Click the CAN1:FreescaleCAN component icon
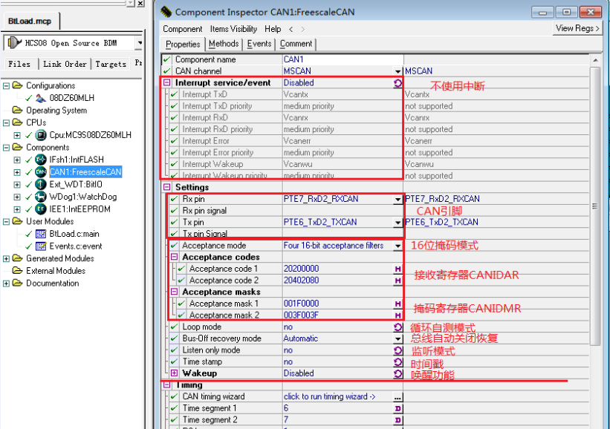Screen dimensions: 610x429 (40, 172)
